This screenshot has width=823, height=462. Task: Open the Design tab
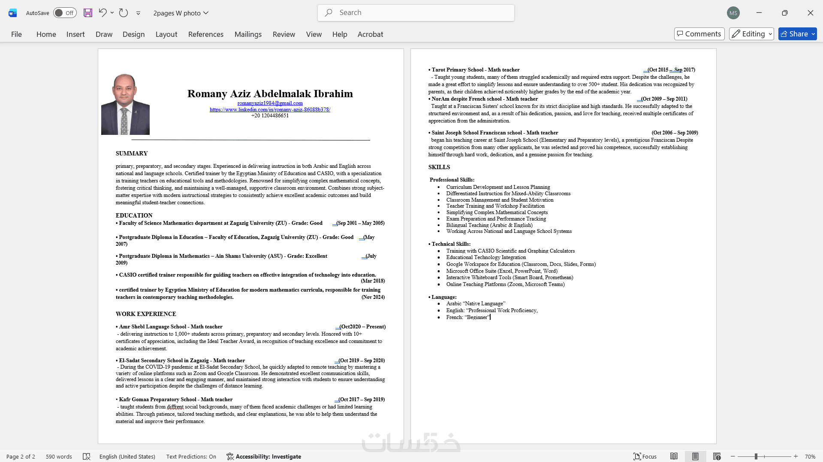click(133, 34)
